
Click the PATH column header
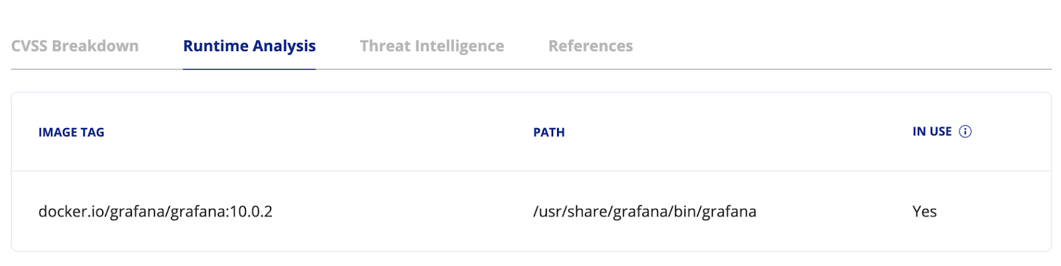tap(549, 132)
